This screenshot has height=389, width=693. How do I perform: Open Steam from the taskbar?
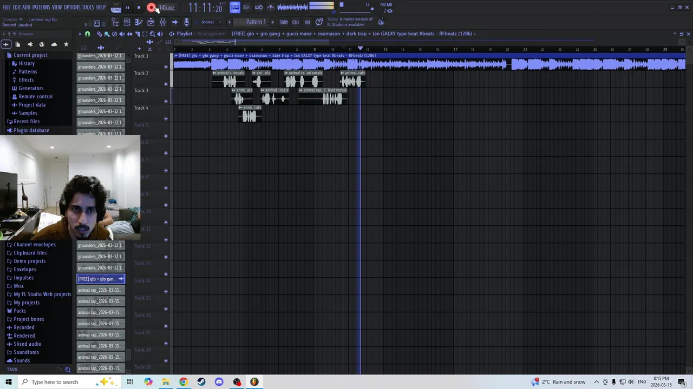click(201, 382)
